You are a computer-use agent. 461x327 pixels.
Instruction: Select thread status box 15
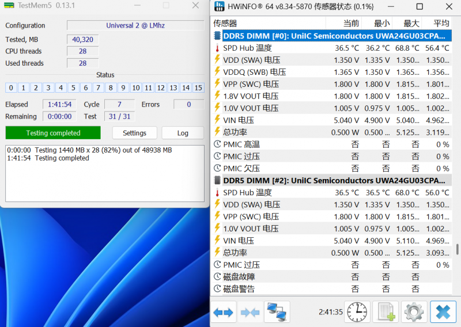tap(198, 88)
